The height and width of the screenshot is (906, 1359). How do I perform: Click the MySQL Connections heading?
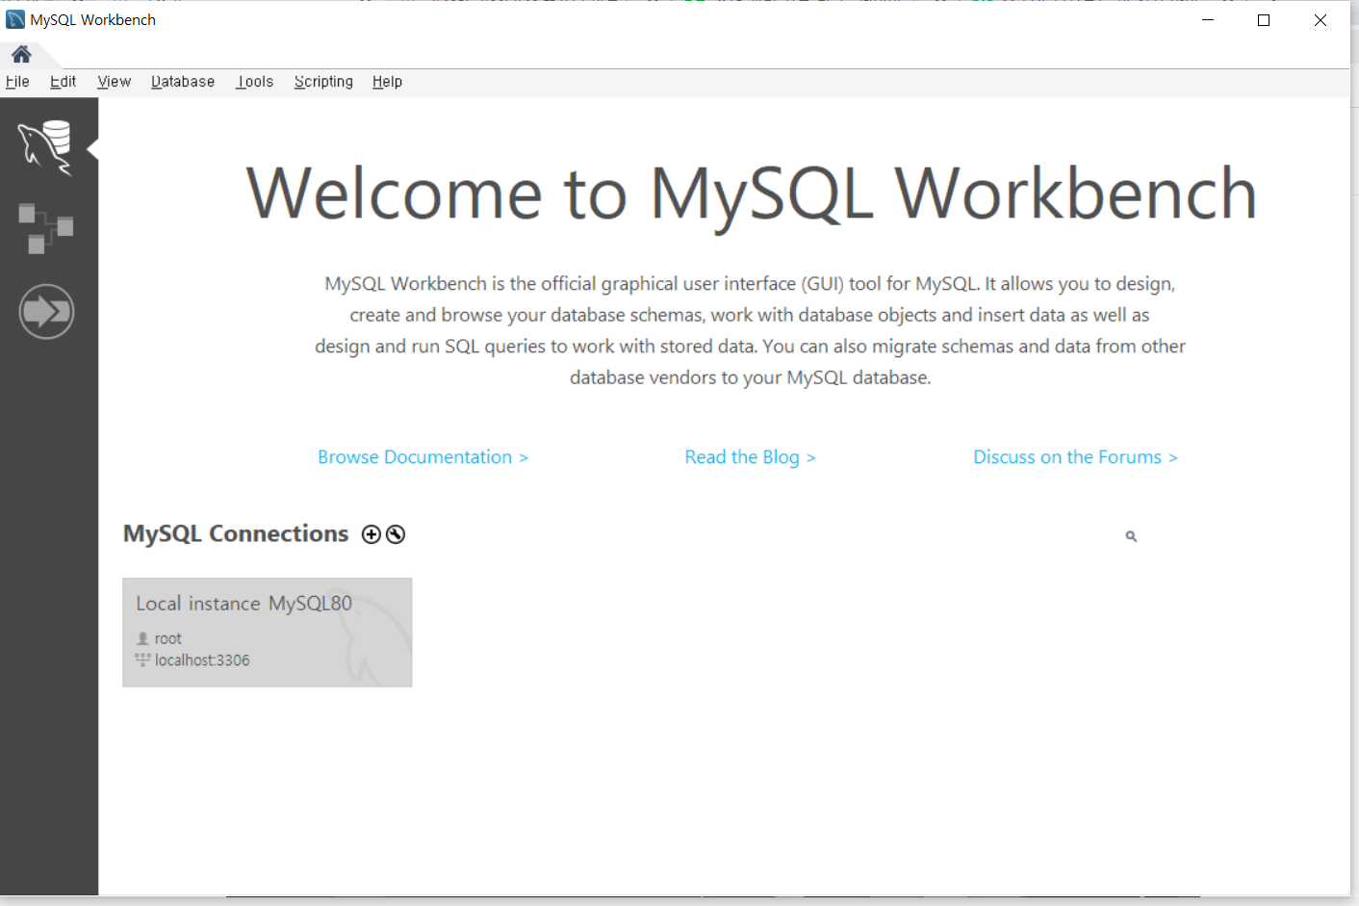236,533
